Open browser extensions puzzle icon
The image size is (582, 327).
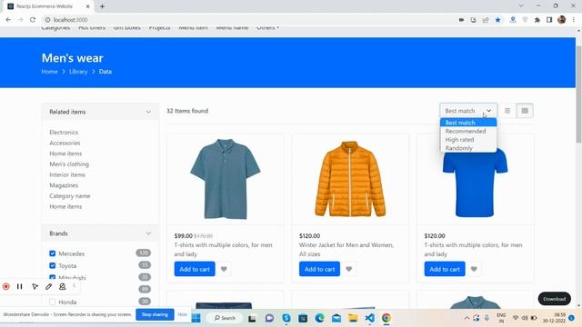click(x=537, y=20)
